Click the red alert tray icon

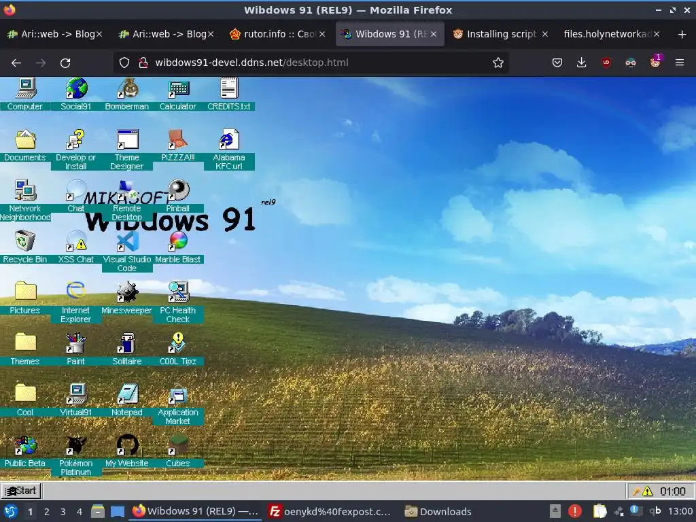tap(575, 511)
